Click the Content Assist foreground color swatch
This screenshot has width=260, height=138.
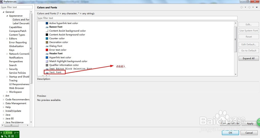(x=47, y=34)
